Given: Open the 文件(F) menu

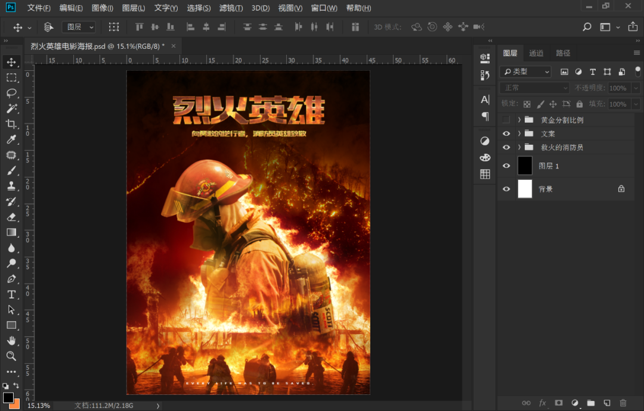Looking at the screenshot, I should click(39, 8).
